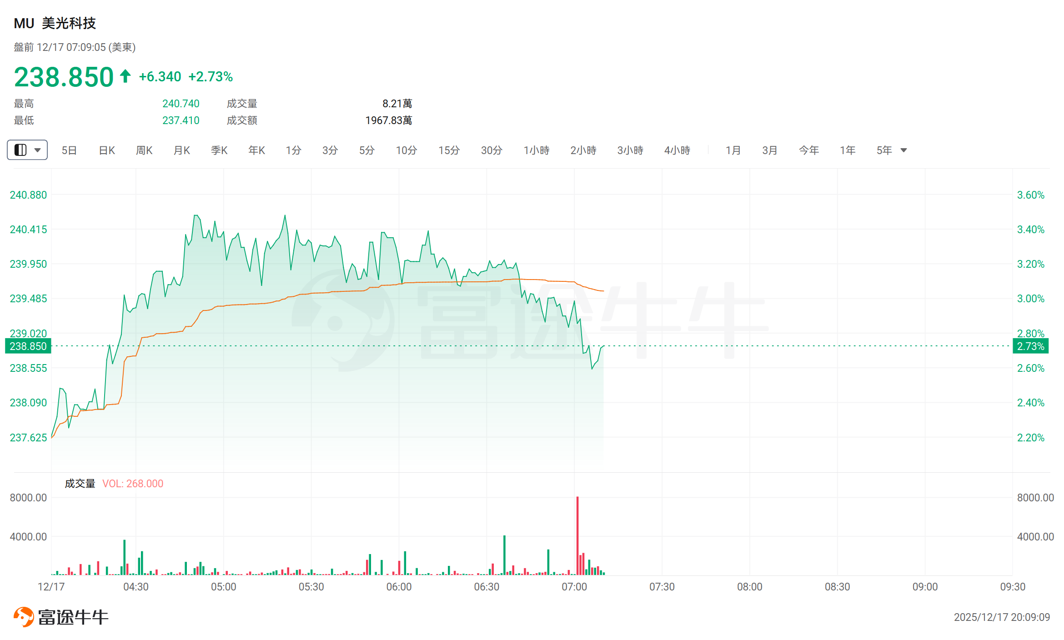Click the green up arrow beside the price
The image size is (1064, 640).
click(125, 76)
